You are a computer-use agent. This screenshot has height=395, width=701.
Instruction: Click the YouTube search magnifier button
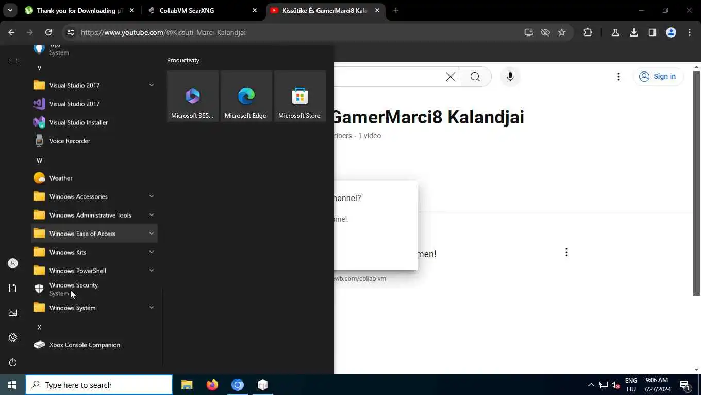[x=475, y=77]
